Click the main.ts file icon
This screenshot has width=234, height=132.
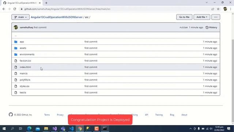click(16, 73)
